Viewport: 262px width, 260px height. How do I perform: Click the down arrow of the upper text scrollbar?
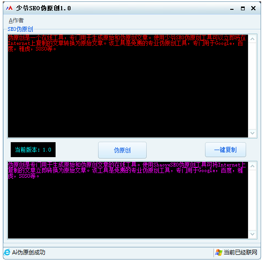pyautogui.click(x=252, y=133)
